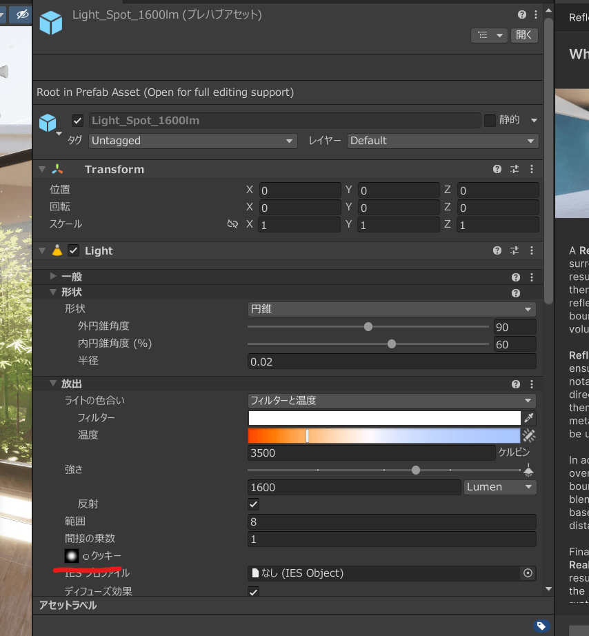
Task: Collapse the Transform component header
Action: click(43, 169)
